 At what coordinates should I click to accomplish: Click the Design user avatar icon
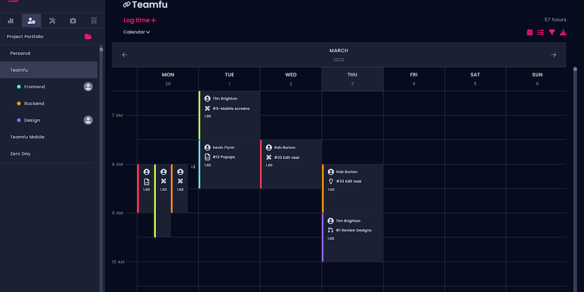(x=88, y=120)
